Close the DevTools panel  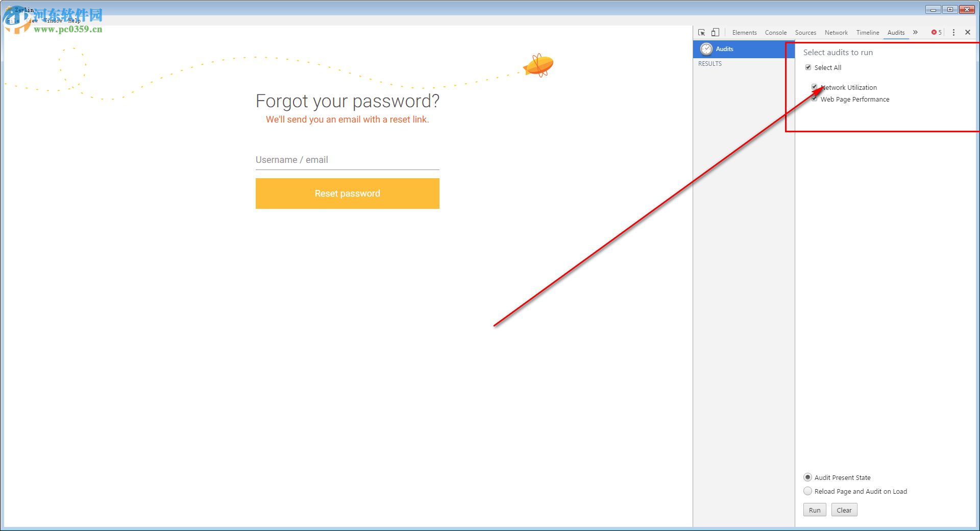968,32
